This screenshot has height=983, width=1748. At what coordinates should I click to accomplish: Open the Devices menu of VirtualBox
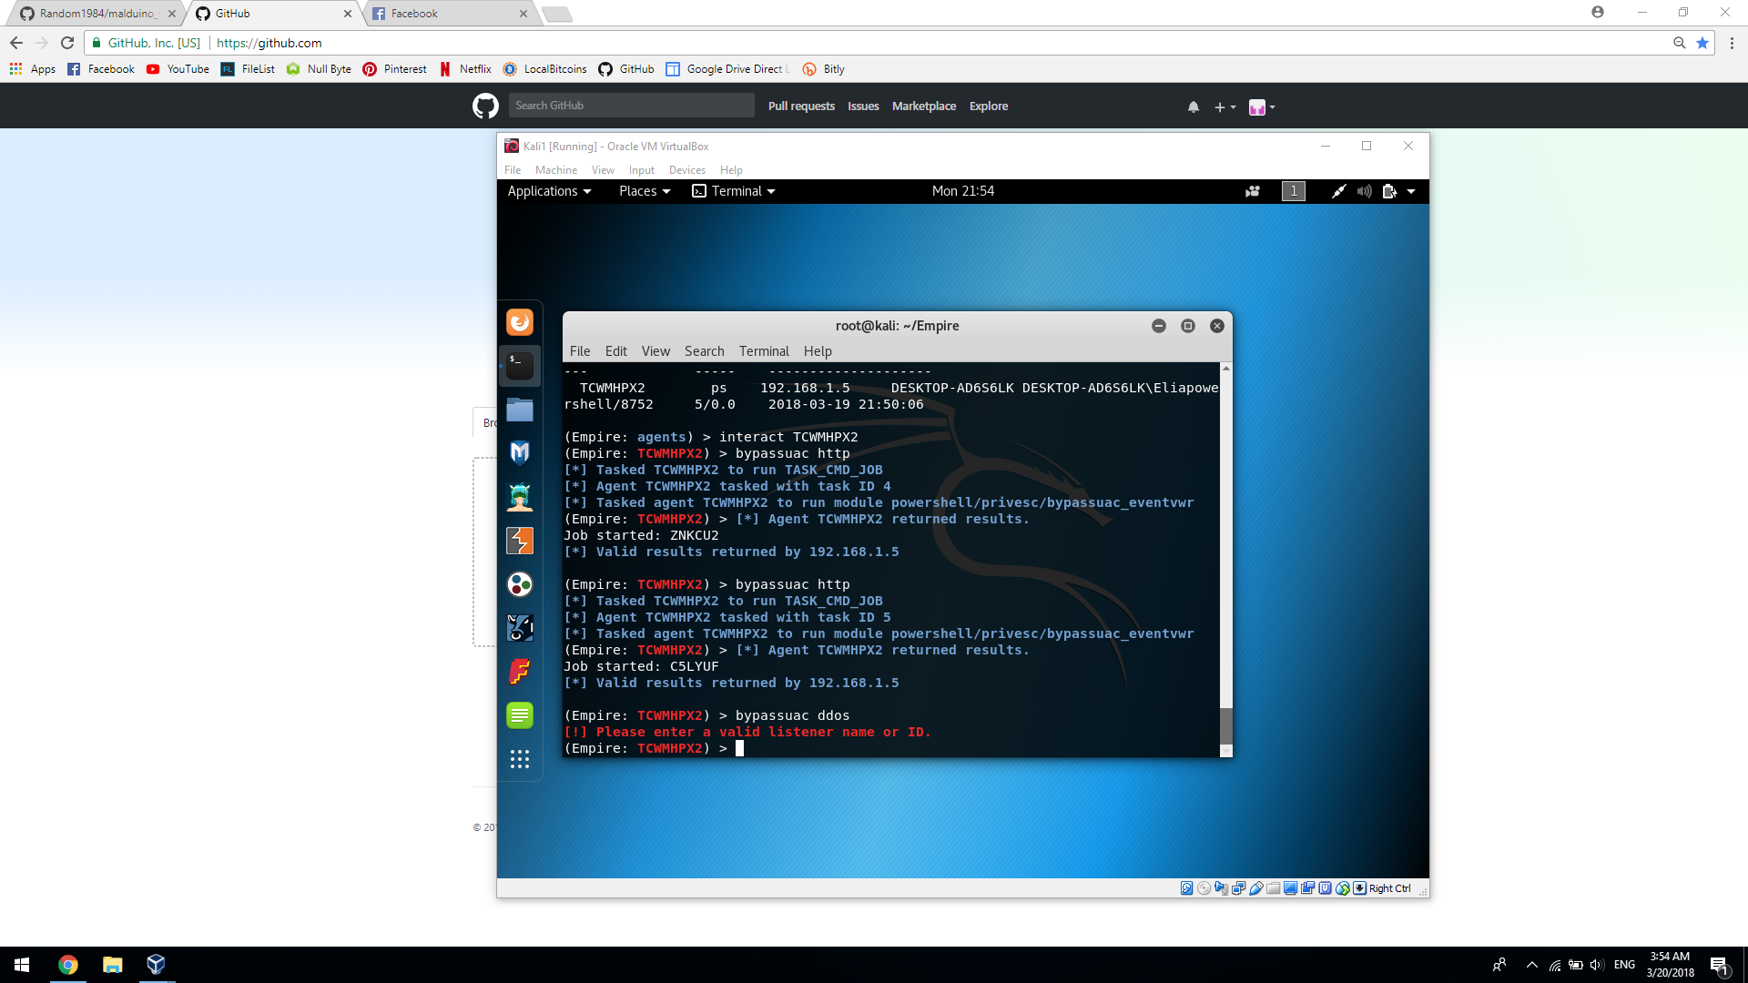pyautogui.click(x=686, y=170)
